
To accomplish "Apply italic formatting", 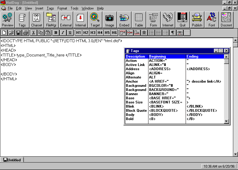I will [x=63, y=33].
